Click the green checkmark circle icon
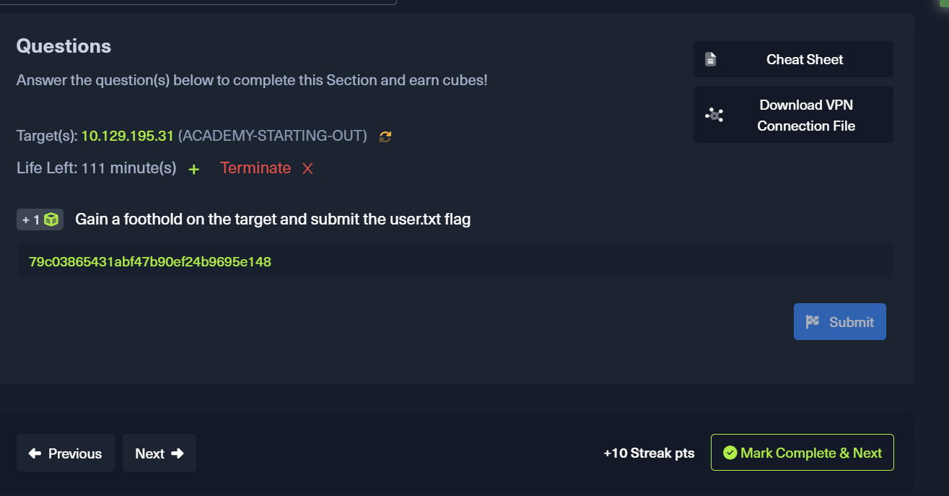Image resolution: width=949 pixels, height=496 pixels. tap(730, 453)
